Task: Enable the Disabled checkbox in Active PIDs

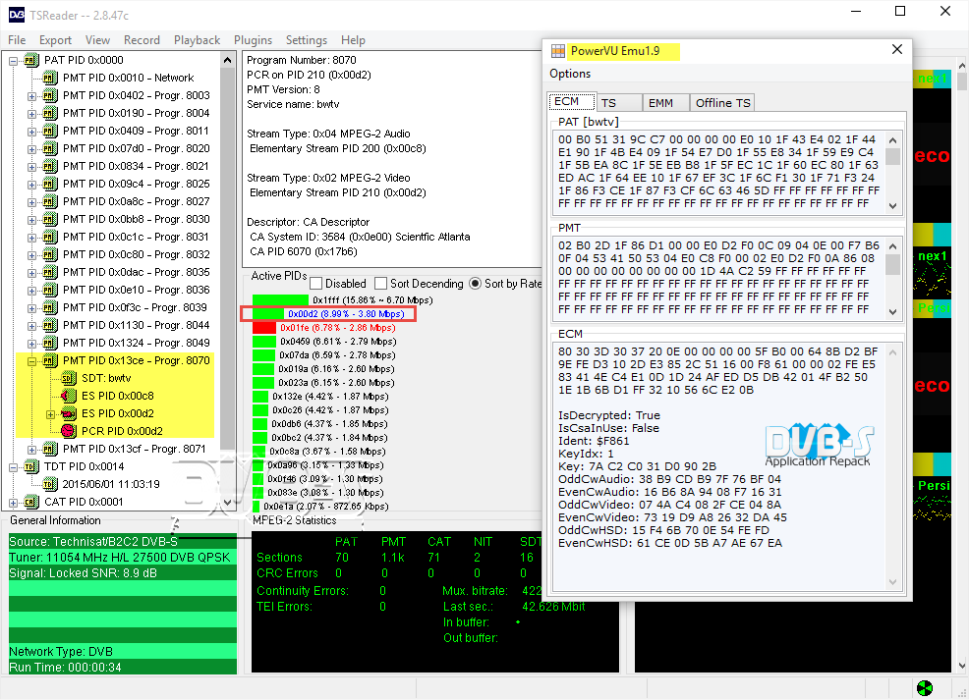Action: pos(315,284)
